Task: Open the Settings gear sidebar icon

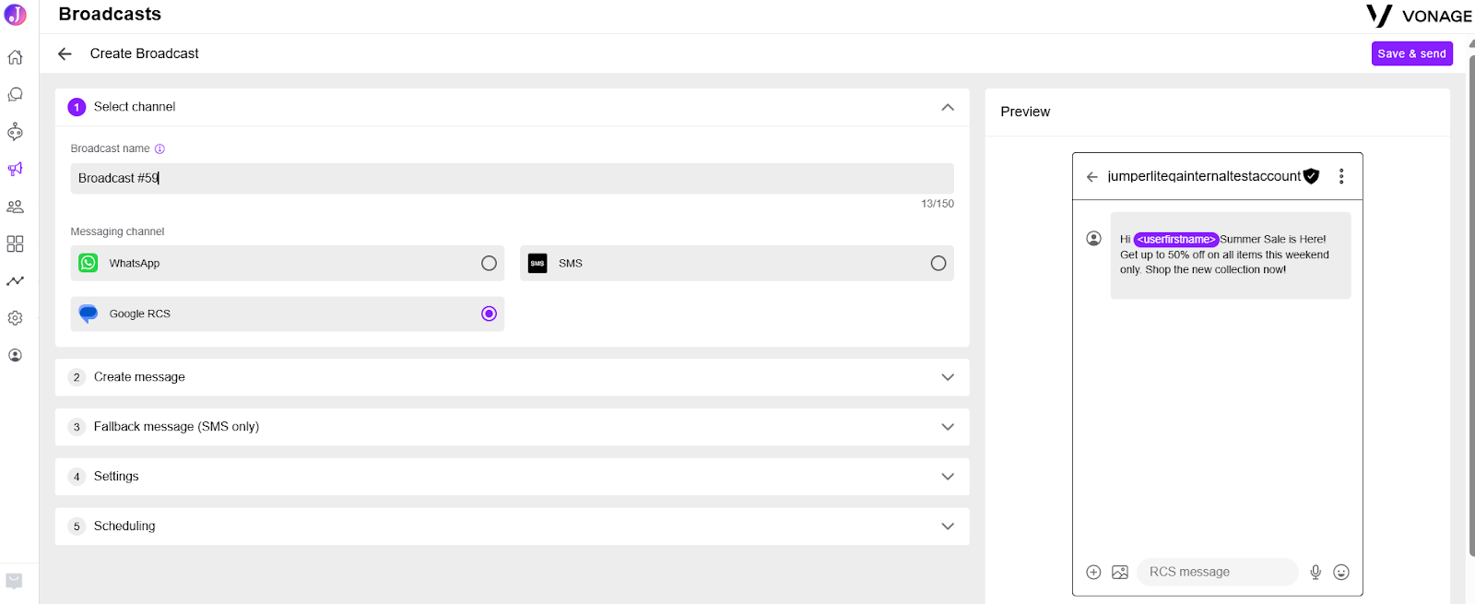Action: pos(15,318)
